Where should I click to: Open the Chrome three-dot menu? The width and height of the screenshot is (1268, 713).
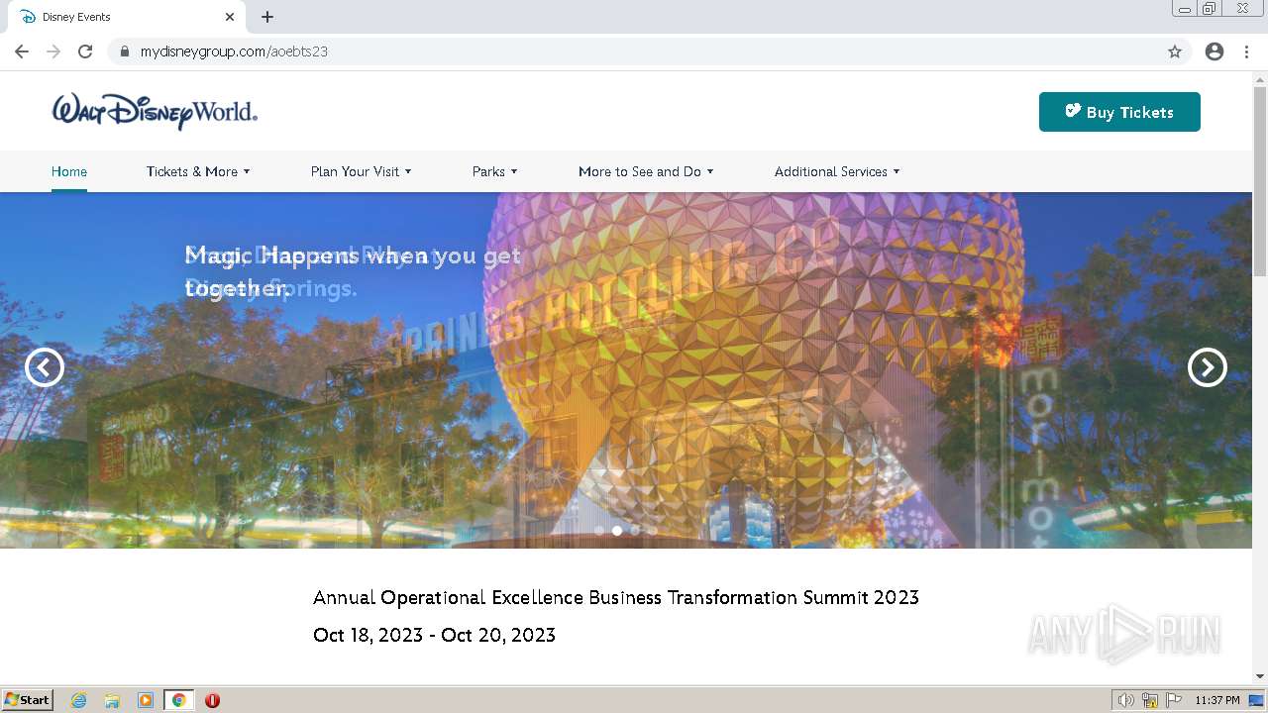[1246, 51]
